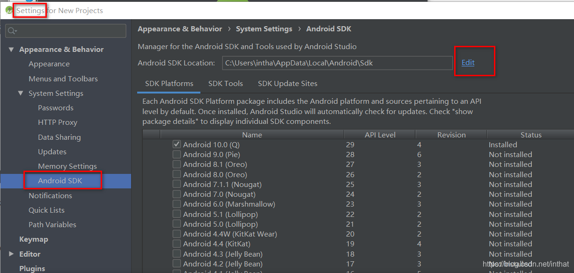This screenshot has width=574, height=273.
Task: Switch to the SDK Platforms tab
Action: 169,84
